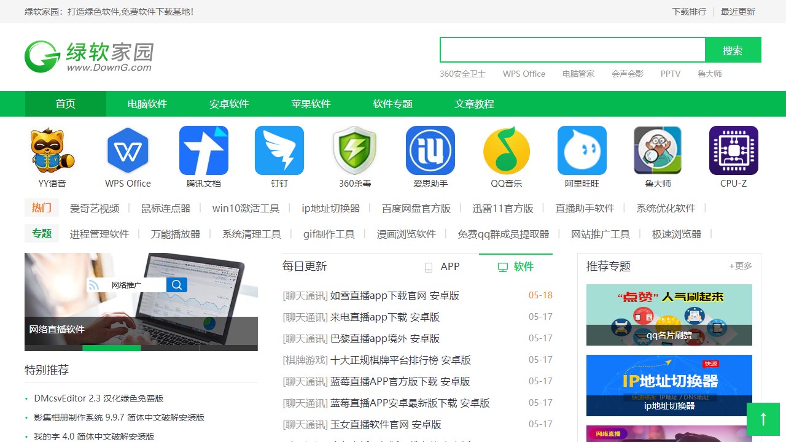Click the green 搜索 button
Viewport: 786px width, 442px height.
[733, 50]
